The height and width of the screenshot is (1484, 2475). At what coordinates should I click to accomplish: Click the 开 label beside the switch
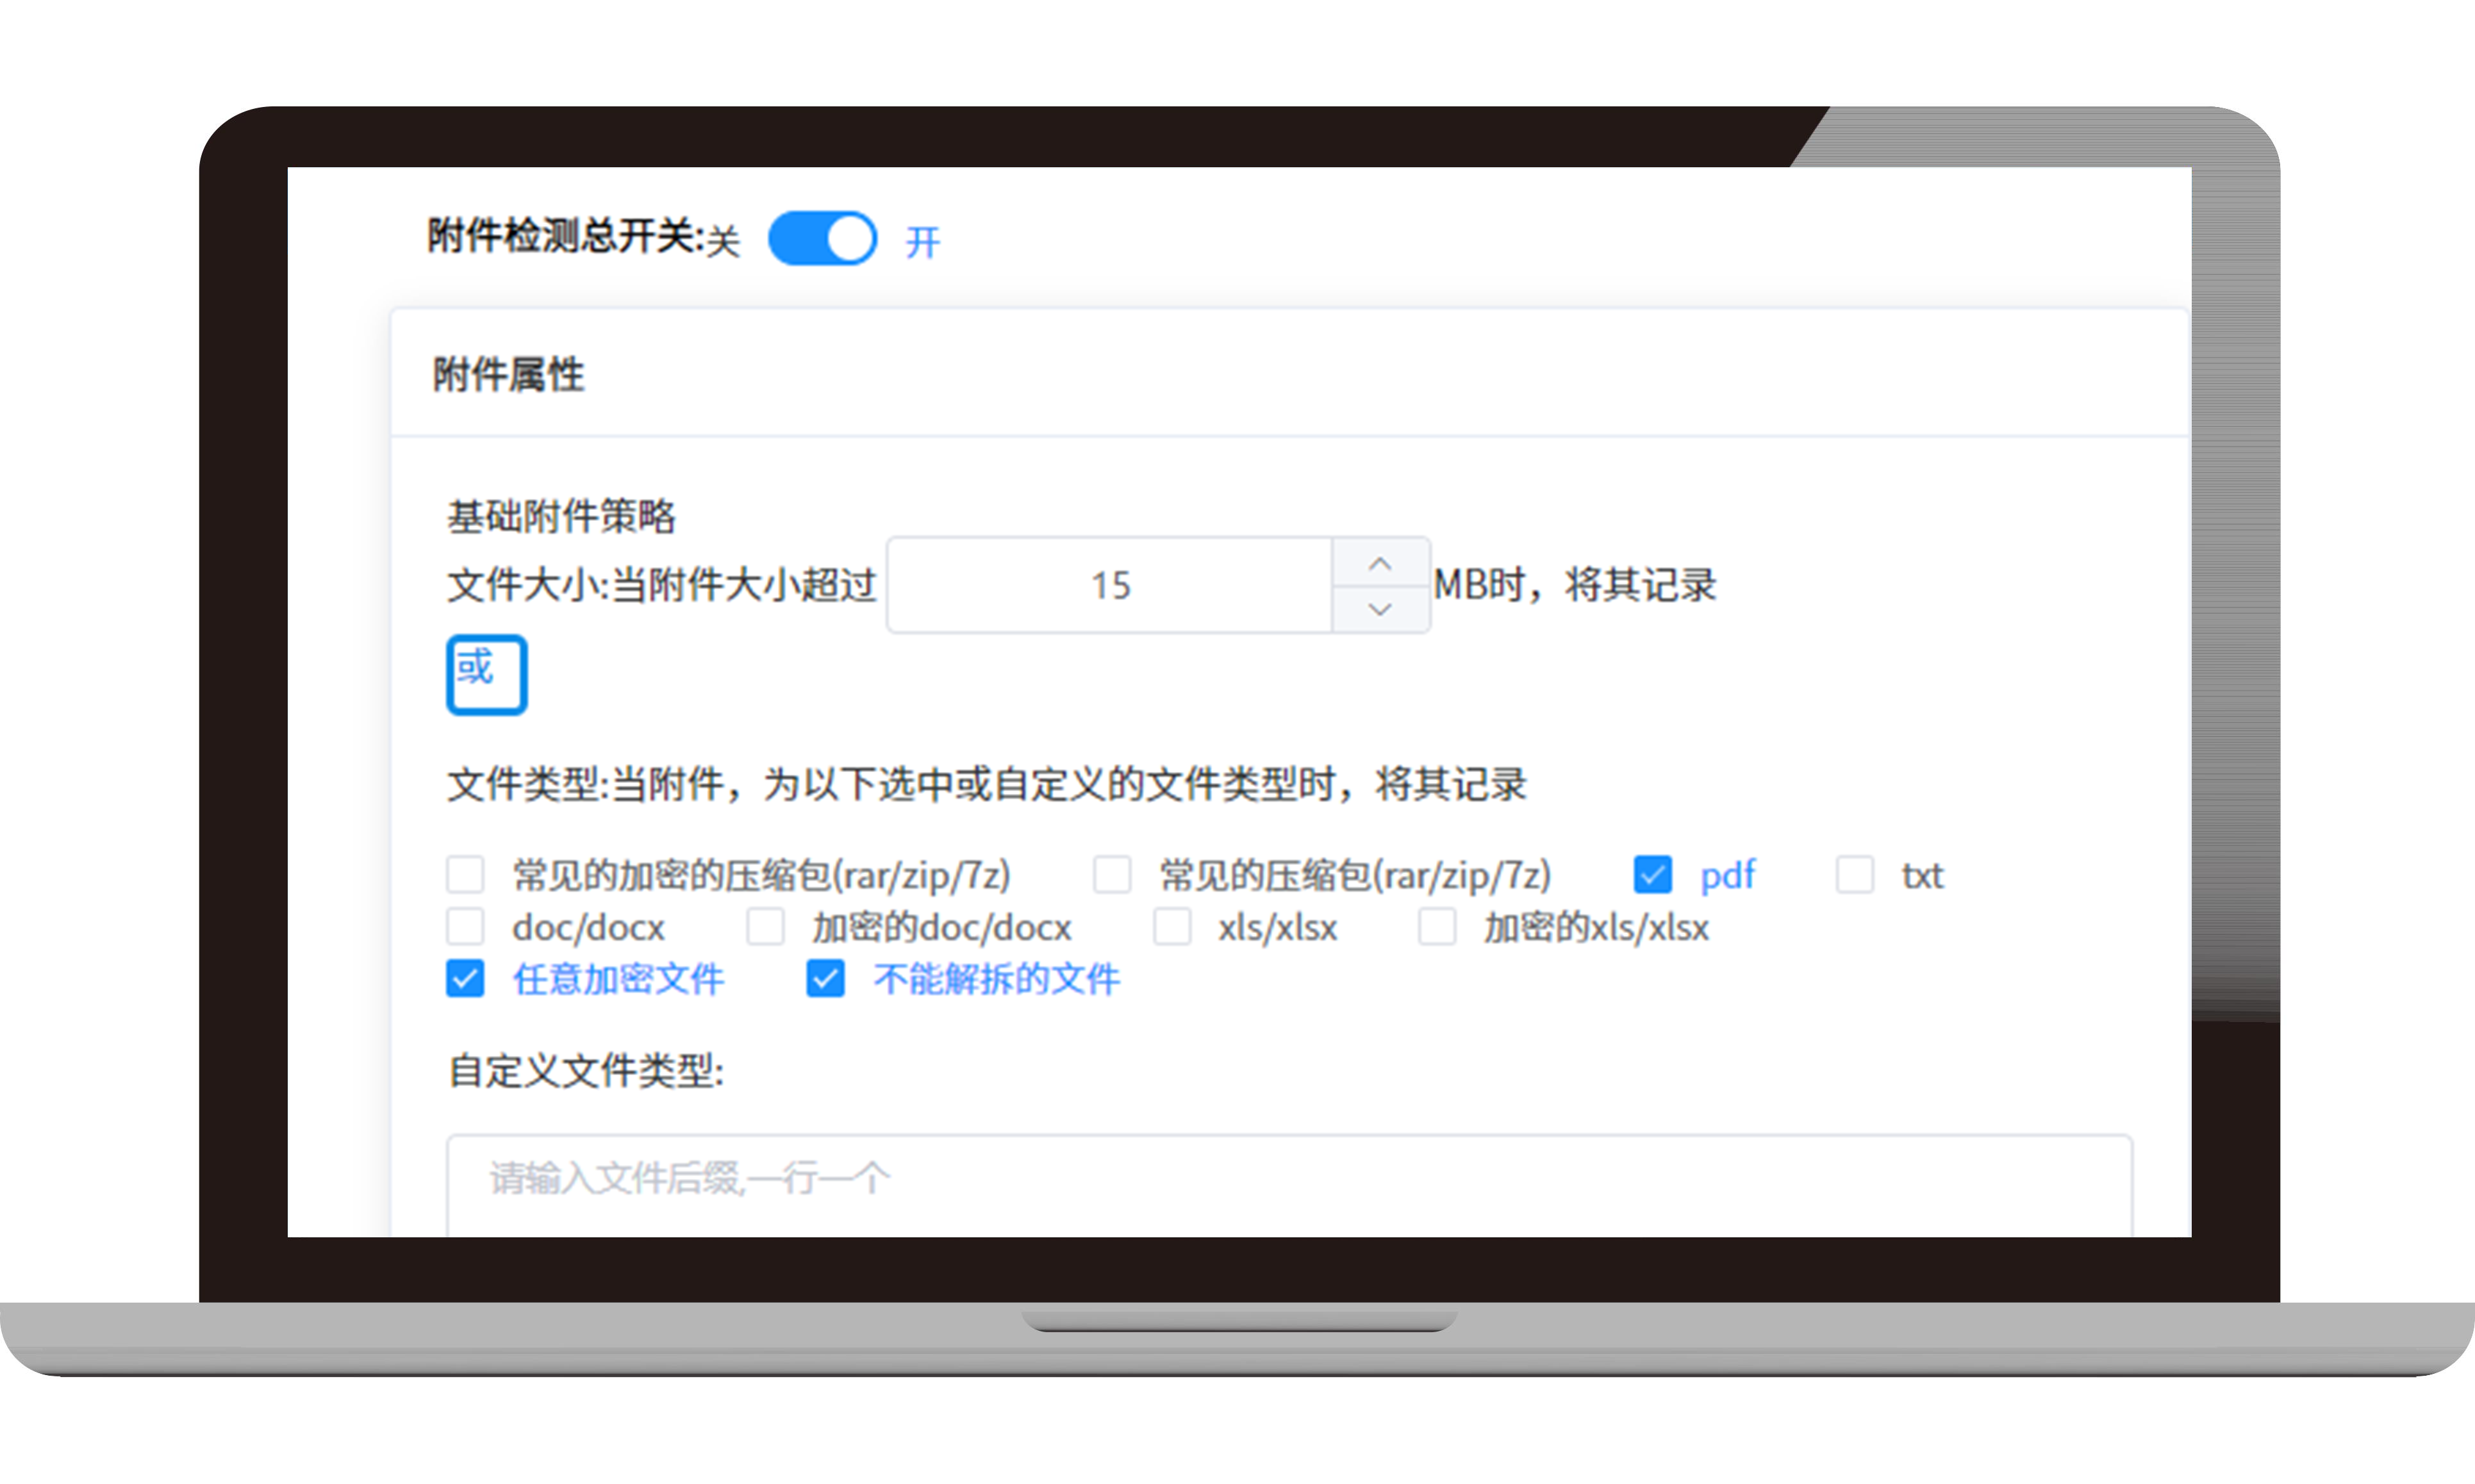click(922, 242)
